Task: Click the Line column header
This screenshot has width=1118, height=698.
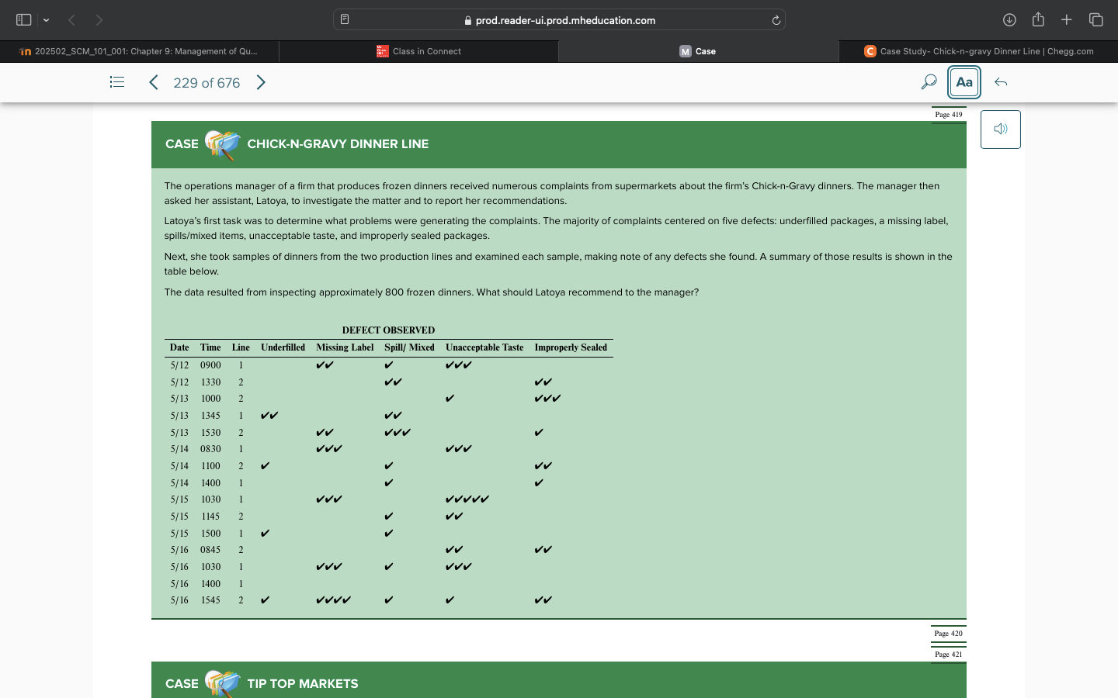Action: click(x=241, y=347)
